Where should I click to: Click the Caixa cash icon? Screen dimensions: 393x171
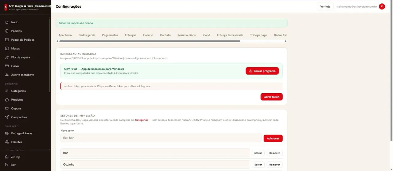7,66
